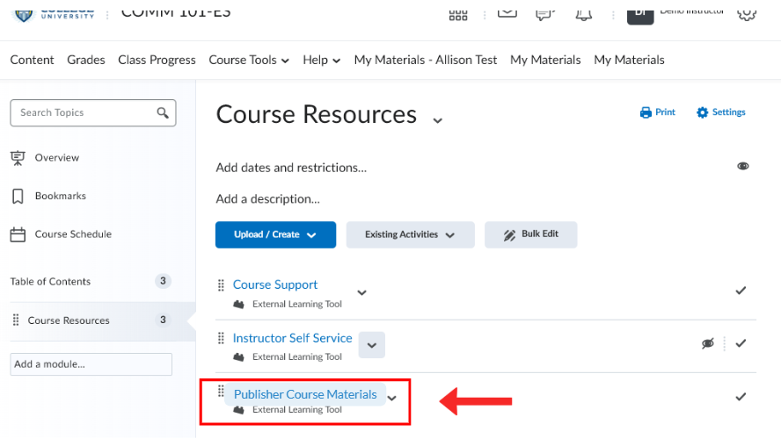Click the Print link
Image resolution: width=781 pixels, height=446 pixels.
658,112
